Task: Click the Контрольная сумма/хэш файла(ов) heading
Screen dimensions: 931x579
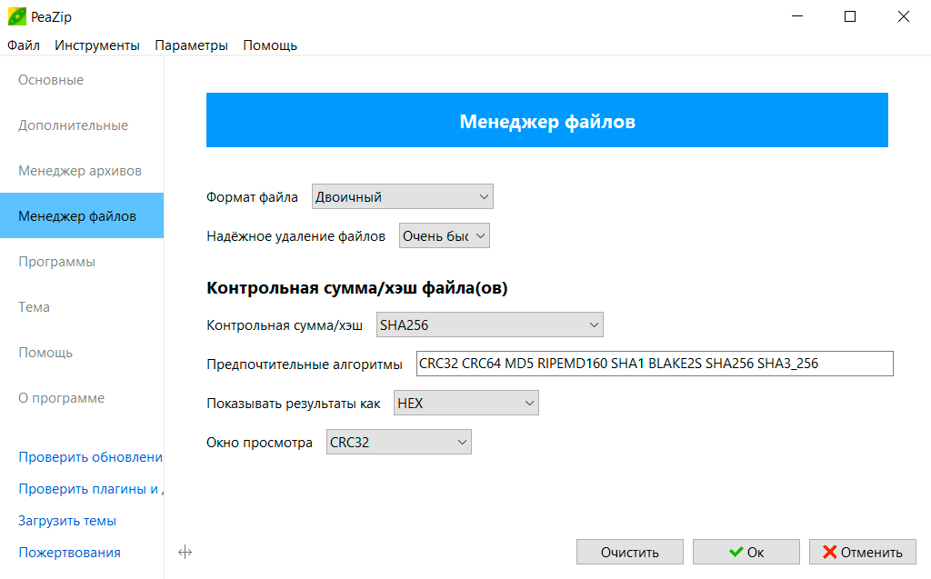Action: (x=356, y=288)
